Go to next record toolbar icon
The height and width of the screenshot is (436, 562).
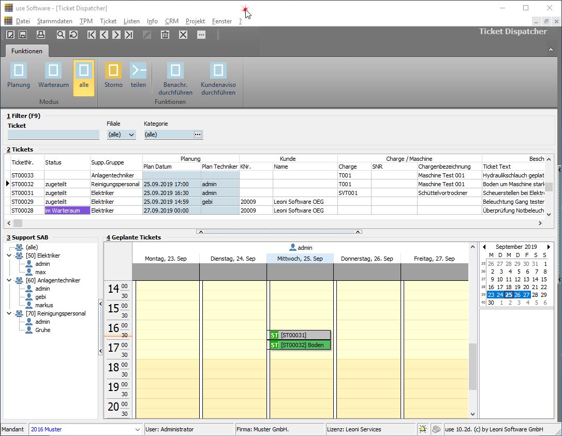[116, 35]
